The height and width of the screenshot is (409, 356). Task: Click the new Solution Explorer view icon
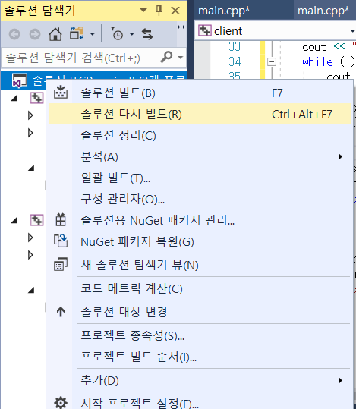tap(61, 264)
